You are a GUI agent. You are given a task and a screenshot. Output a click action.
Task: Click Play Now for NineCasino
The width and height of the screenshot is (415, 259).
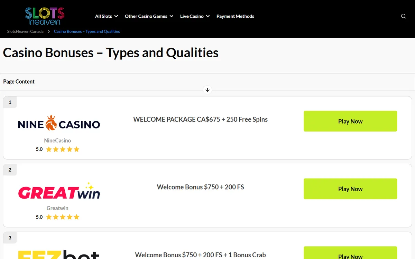350,121
